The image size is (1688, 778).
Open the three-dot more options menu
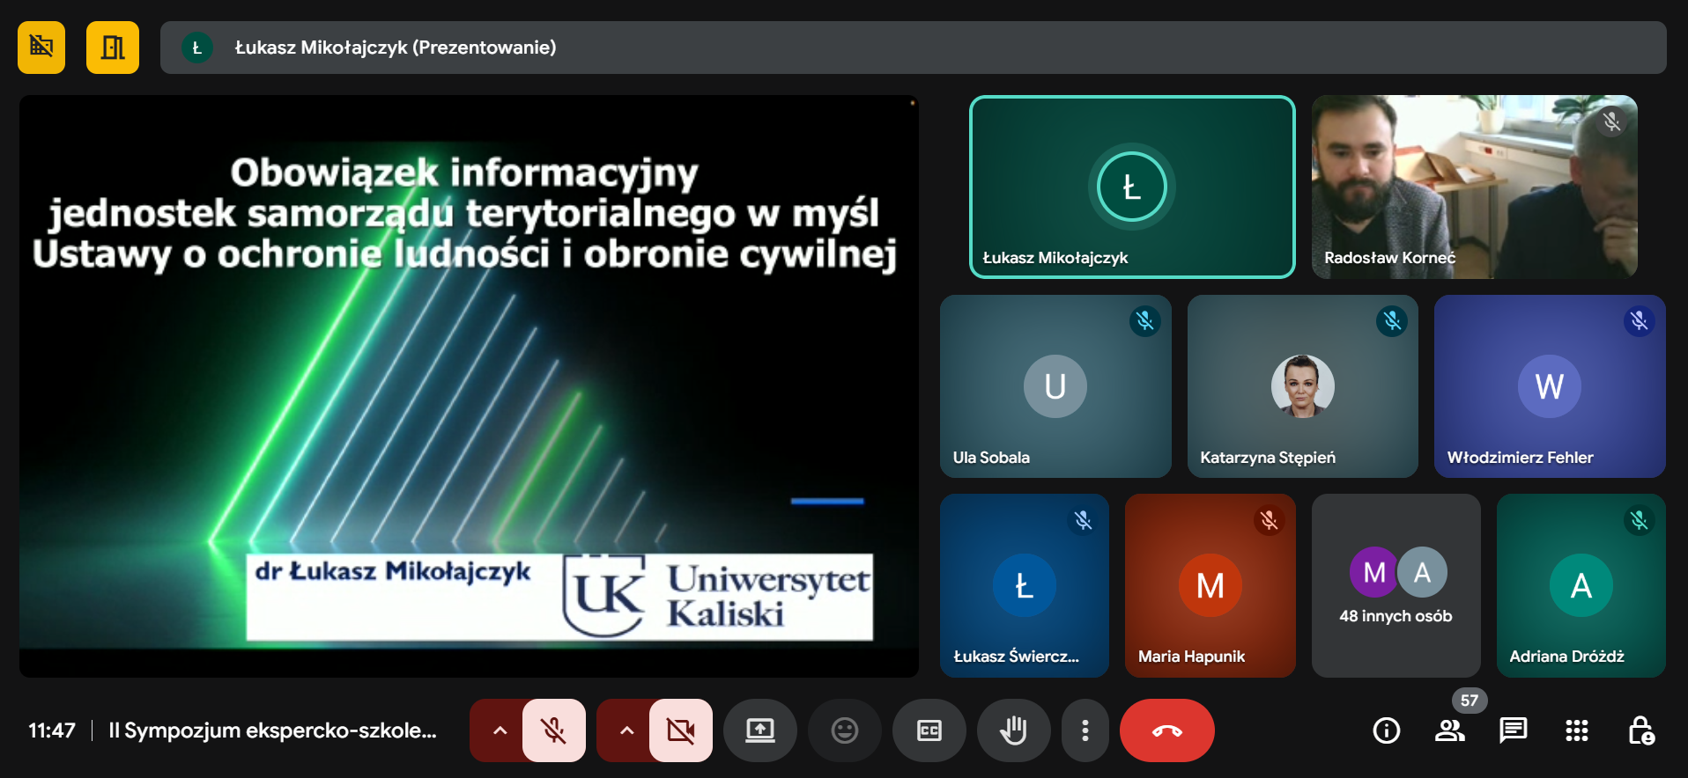coord(1085,730)
